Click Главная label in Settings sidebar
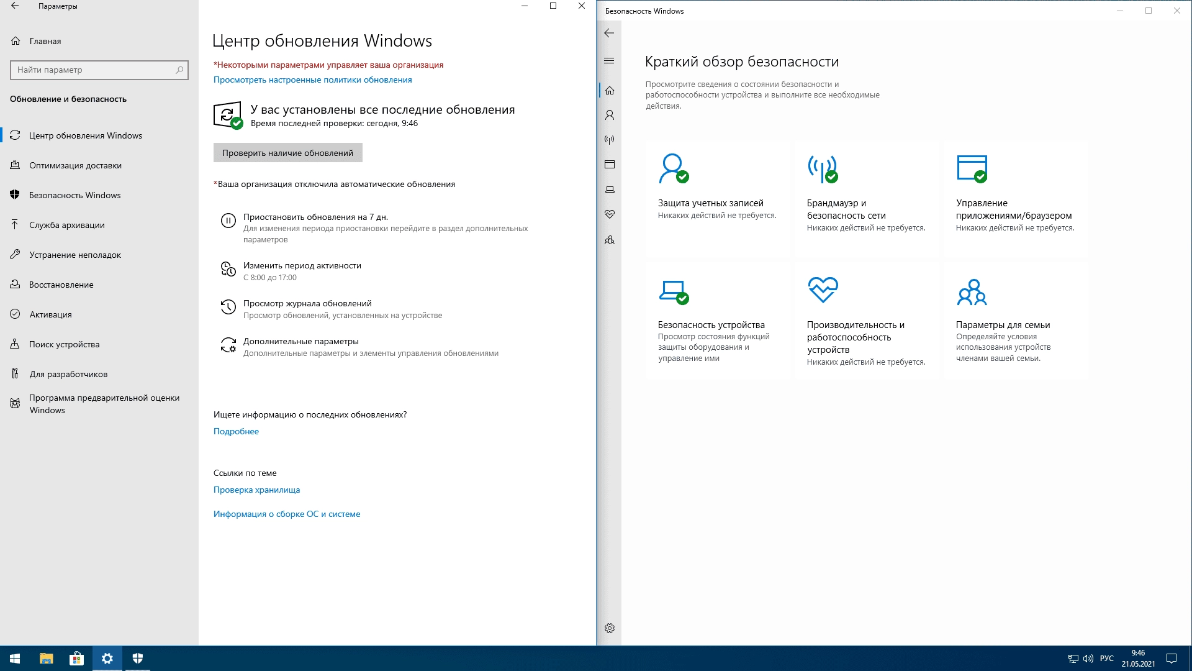This screenshot has width=1192, height=671. tap(45, 41)
